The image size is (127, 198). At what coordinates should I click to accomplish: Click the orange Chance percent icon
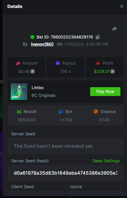click(96, 111)
